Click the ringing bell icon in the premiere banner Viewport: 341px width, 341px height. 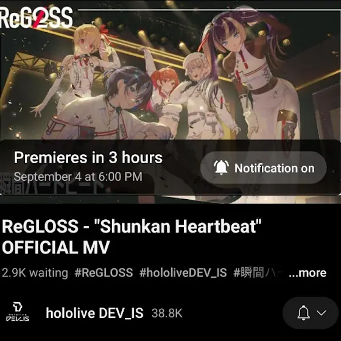coord(221,167)
